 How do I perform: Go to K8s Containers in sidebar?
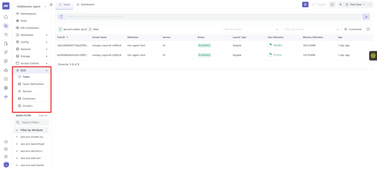pyautogui.click(x=30, y=28)
